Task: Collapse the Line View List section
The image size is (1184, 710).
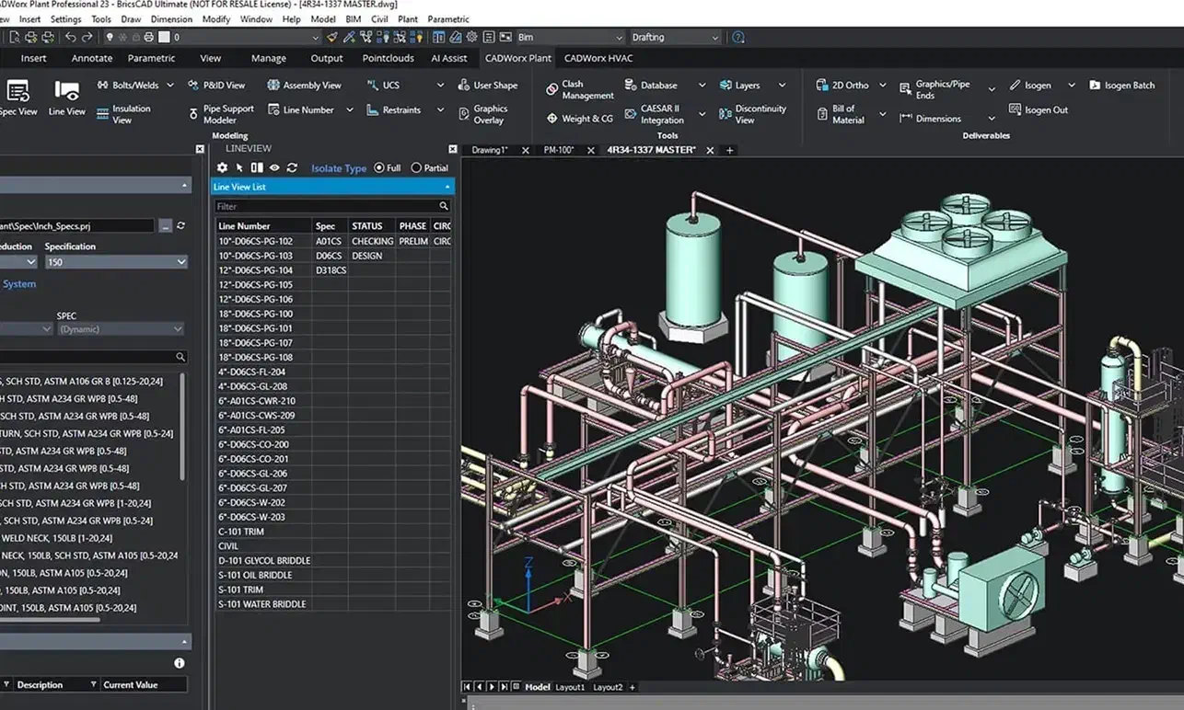Action: [x=447, y=187]
